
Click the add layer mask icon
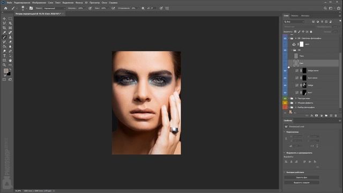tap(316, 116)
